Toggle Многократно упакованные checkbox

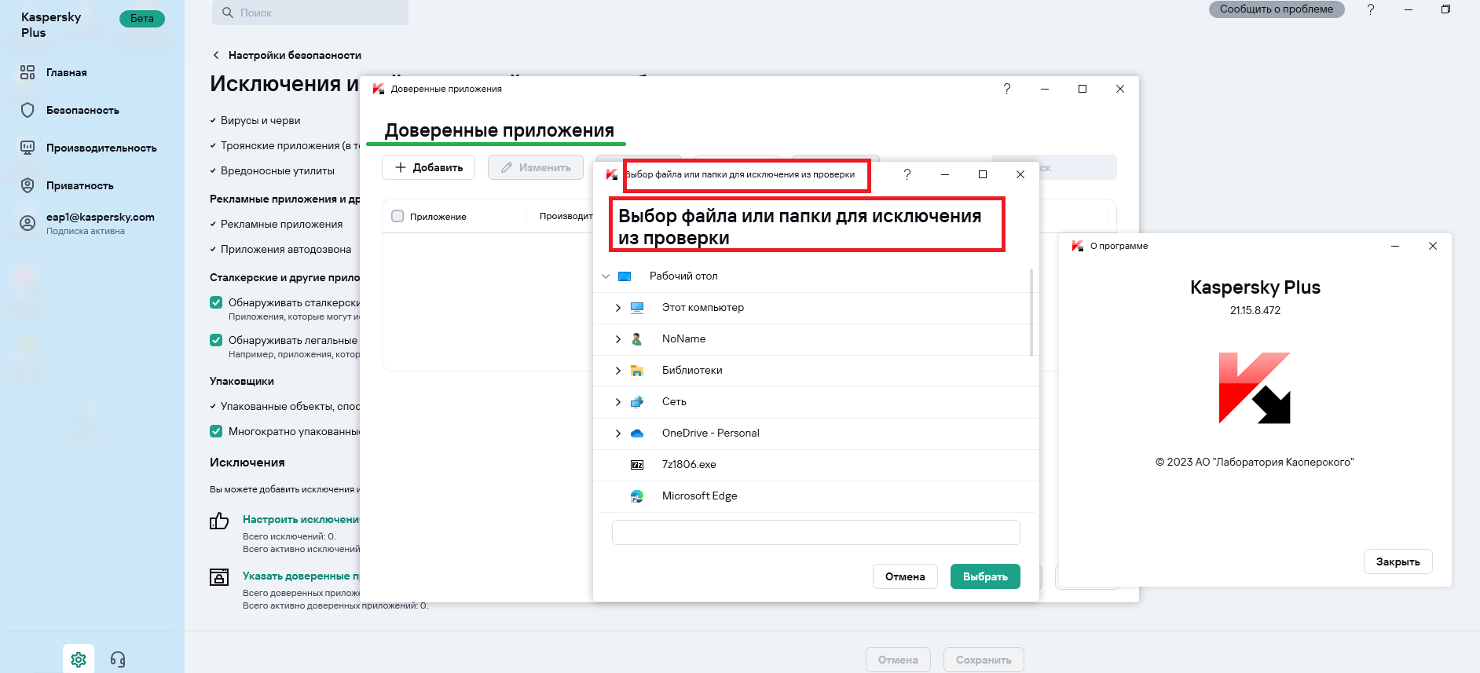(216, 431)
